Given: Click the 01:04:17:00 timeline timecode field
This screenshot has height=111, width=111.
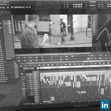Looking at the screenshot, I should click(x=28, y=68).
